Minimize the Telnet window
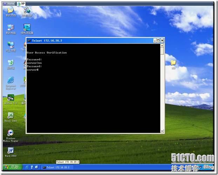218x175 pixels. click(155, 41)
